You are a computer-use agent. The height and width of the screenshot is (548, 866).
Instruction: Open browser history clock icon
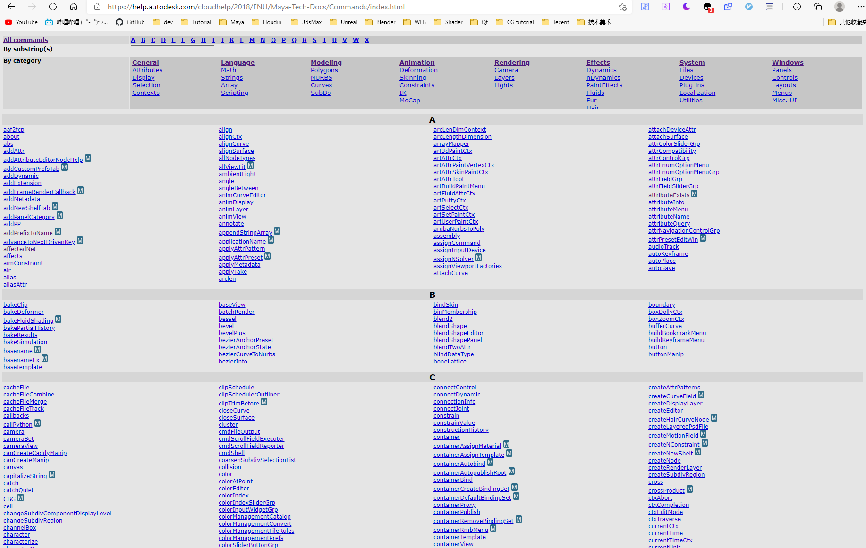click(797, 7)
